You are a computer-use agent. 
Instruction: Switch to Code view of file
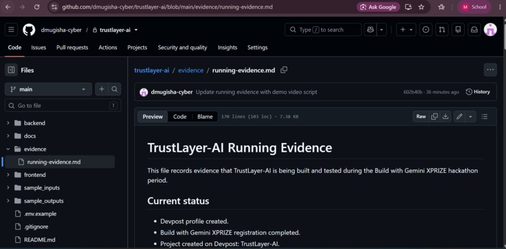click(x=180, y=117)
